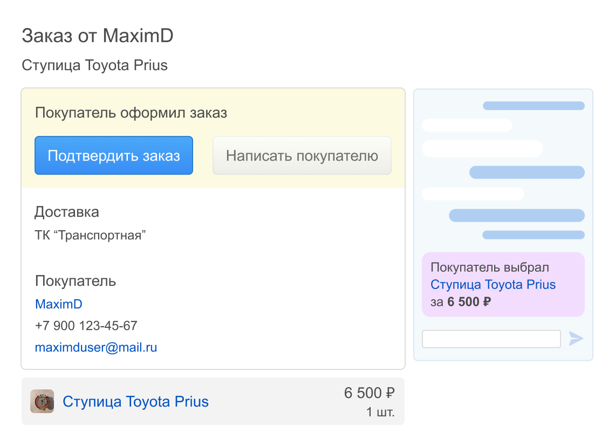
Task: Click the "ТК “Транспортная”" delivery text
Action: point(90,235)
